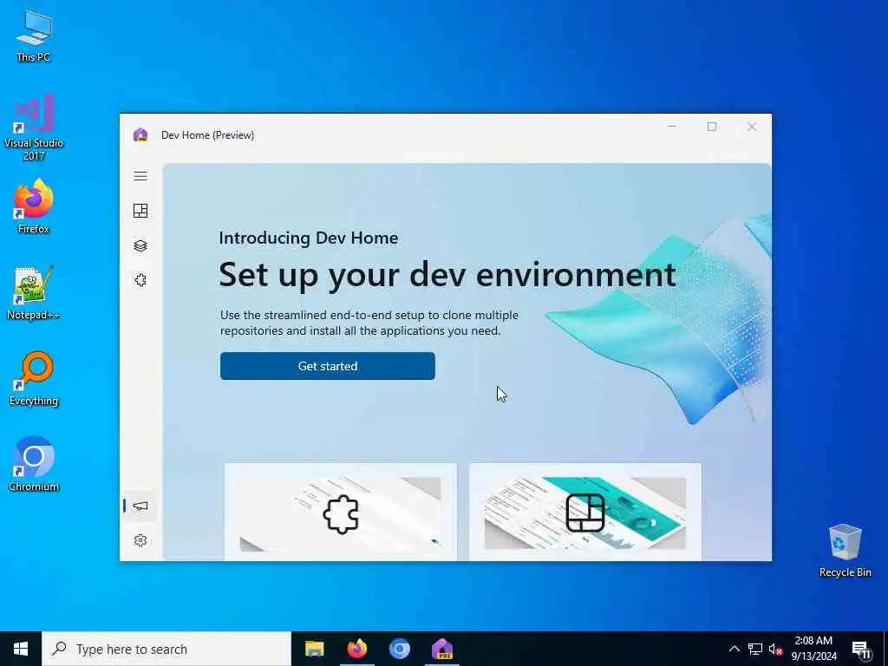Image resolution: width=888 pixels, height=666 pixels.
Task: Open File Explorer from the taskbar
Action: [314, 649]
